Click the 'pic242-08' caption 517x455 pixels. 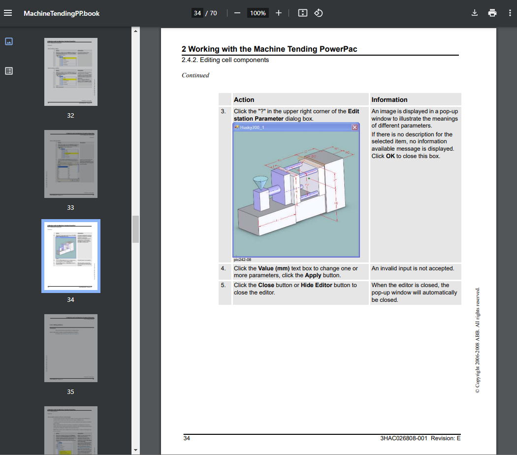(242, 260)
